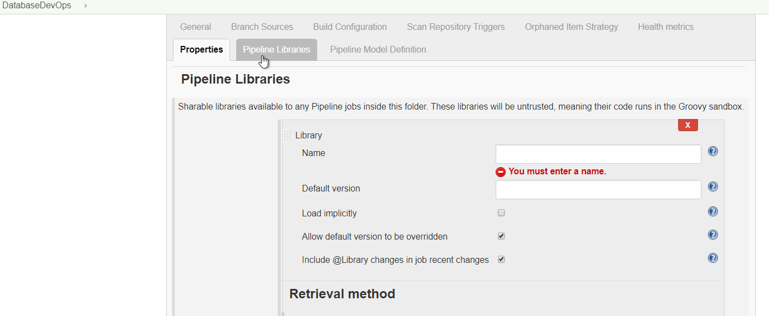Open help for Default version field
This screenshot has width=769, height=316.
click(713, 187)
